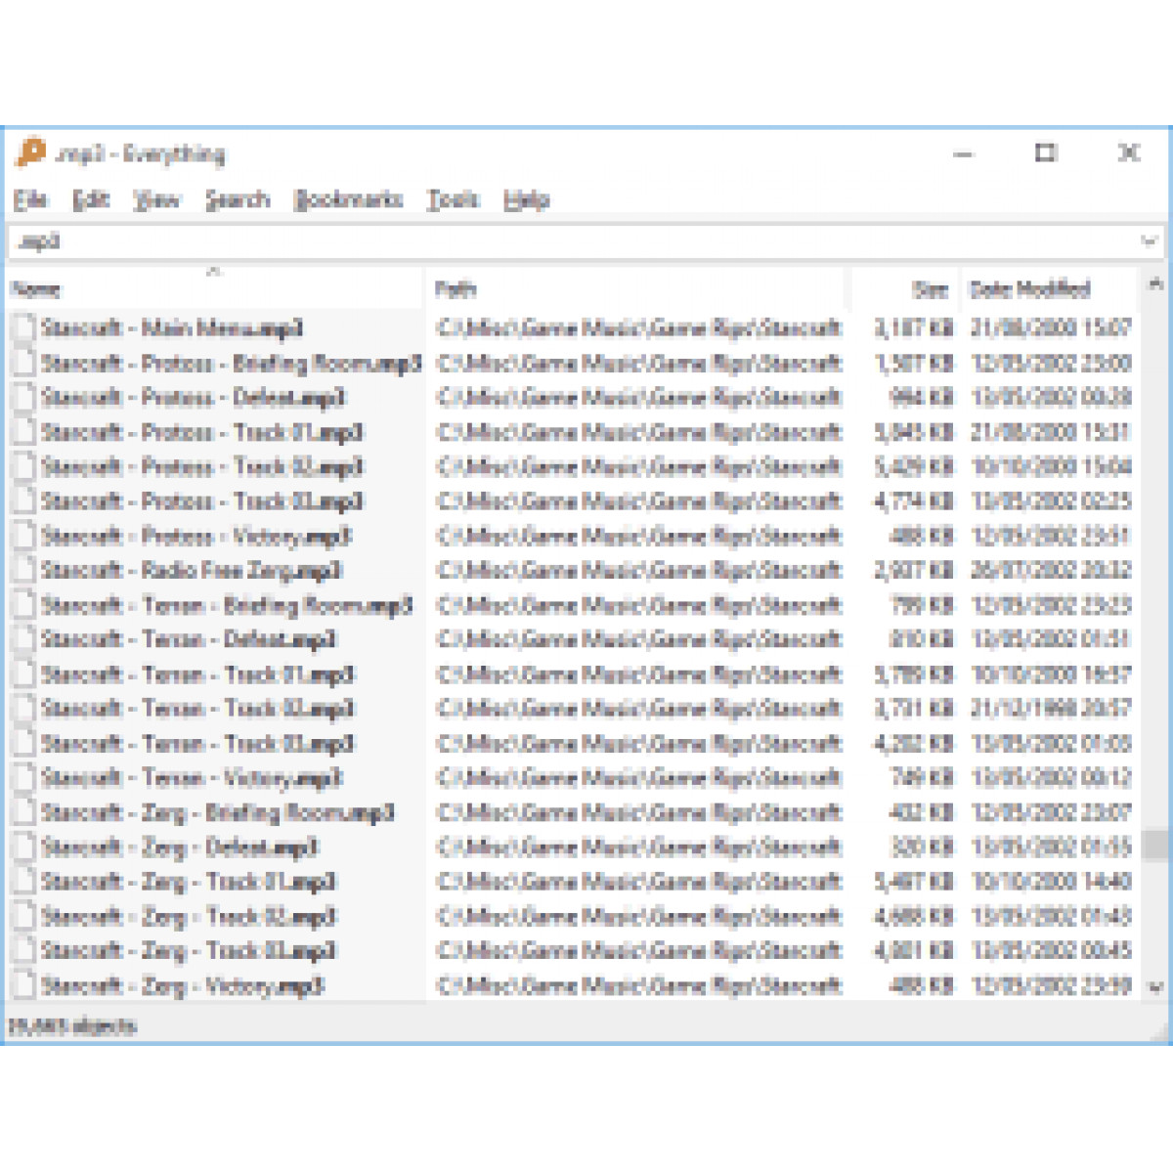Select the file icon of Protoss - Track 02.mp3
The image size is (1173, 1173).
[24, 466]
